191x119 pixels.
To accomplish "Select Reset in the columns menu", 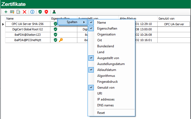I will point(101,113).
